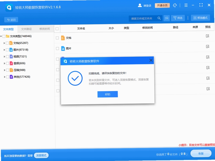Check the 其他(577426) tree checkbox
The image size is (215, 161).
pos(8,77)
